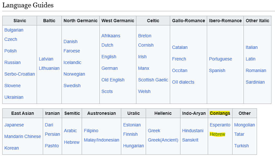Screen dimensions: 275x156
Task: Open the Sanskrit language link
Action: (x=190, y=140)
